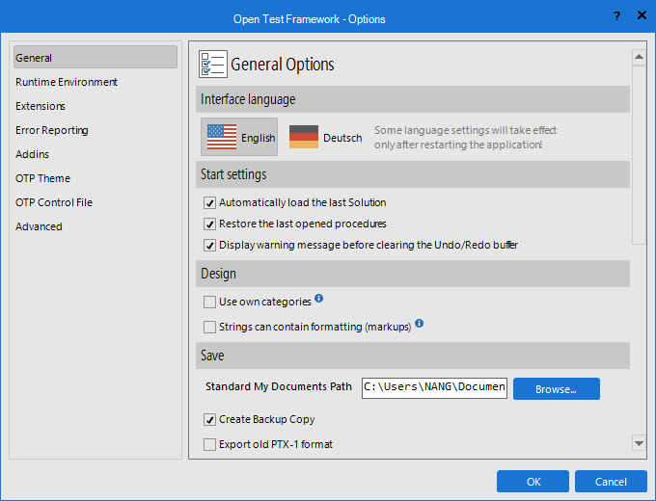Image resolution: width=656 pixels, height=501 pixels.
Task: Open the Addins page
Action: [x=32, y=154]
